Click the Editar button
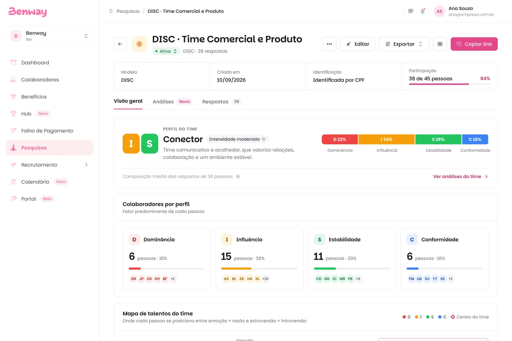The height and width of the screenshot is (341, 512). pos(358,44)
